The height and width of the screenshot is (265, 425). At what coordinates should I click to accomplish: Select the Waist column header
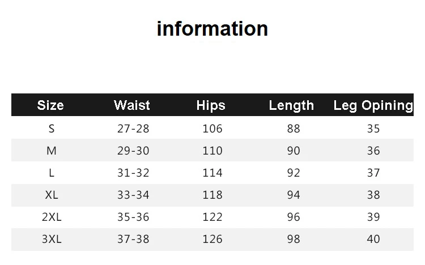pos(131,105)
